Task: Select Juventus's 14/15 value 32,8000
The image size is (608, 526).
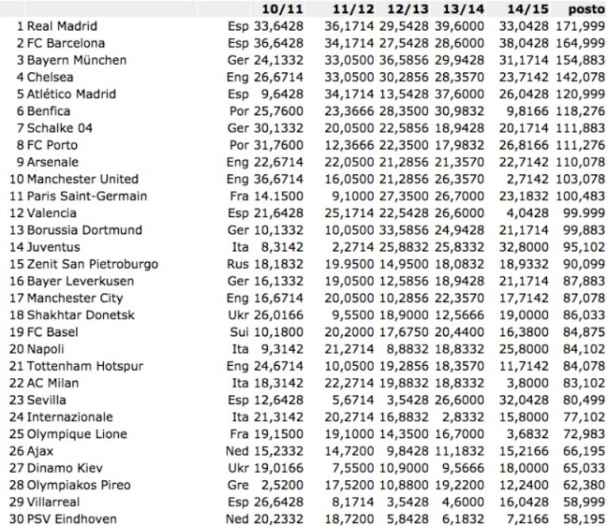Action: [523, 247]
